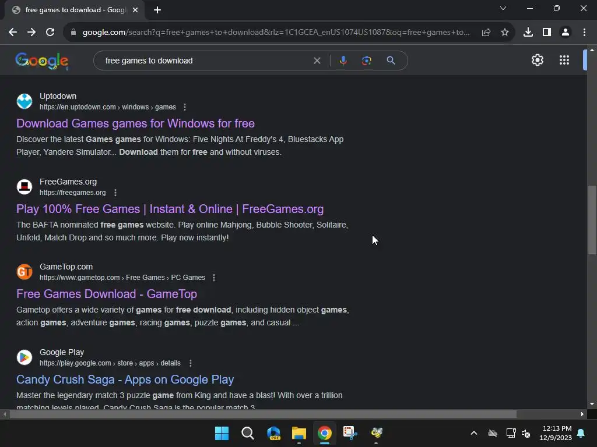Toggle Chrome side panel
Screen dimensions: 597x447
[x=547, y=33]
